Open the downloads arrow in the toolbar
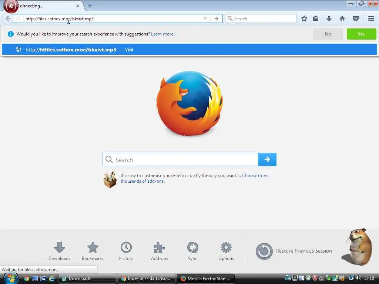 coord(329,18)
